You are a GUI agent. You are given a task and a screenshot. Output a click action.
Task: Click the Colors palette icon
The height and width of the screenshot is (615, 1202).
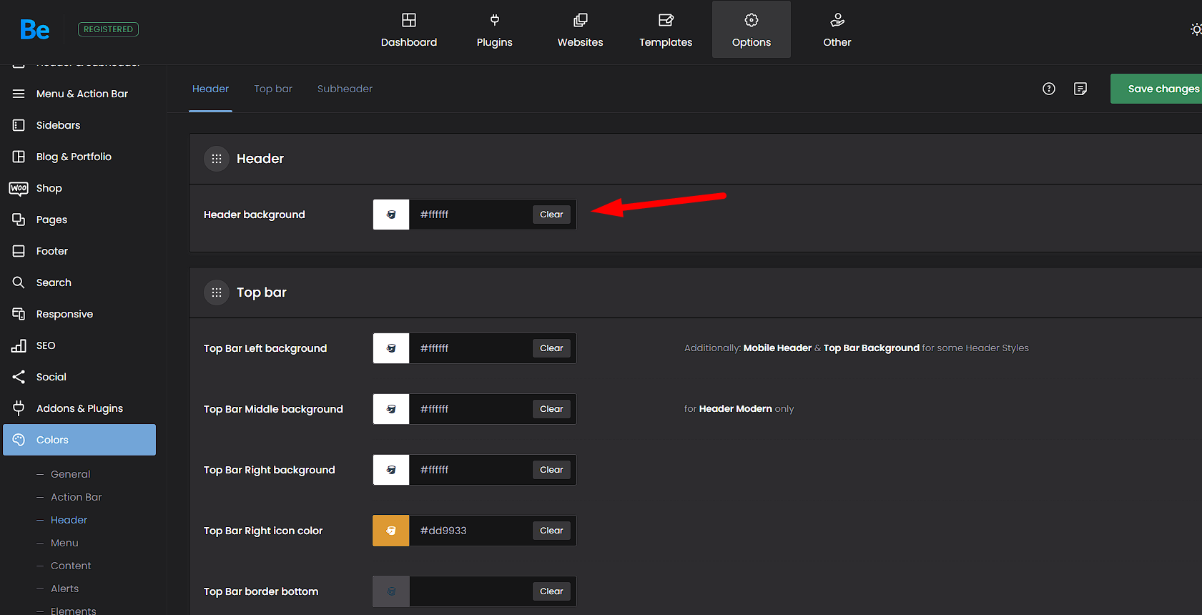pos(19,440)
